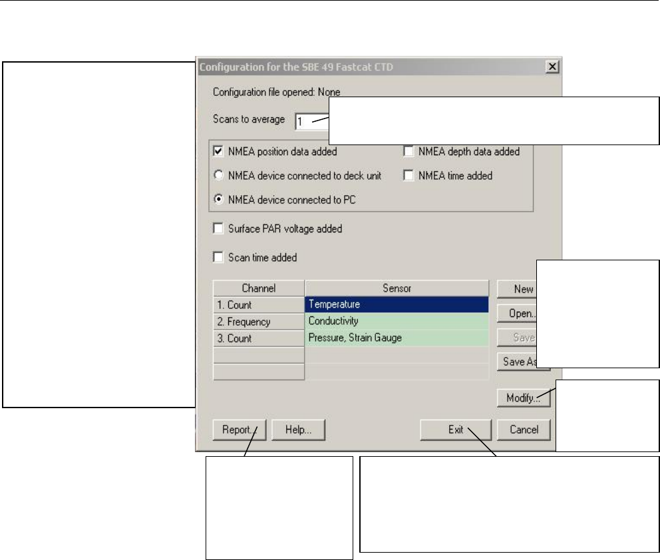This screenshot has width=660, height=560.
Task: Click the Report... button
Action: click(239, 429)
